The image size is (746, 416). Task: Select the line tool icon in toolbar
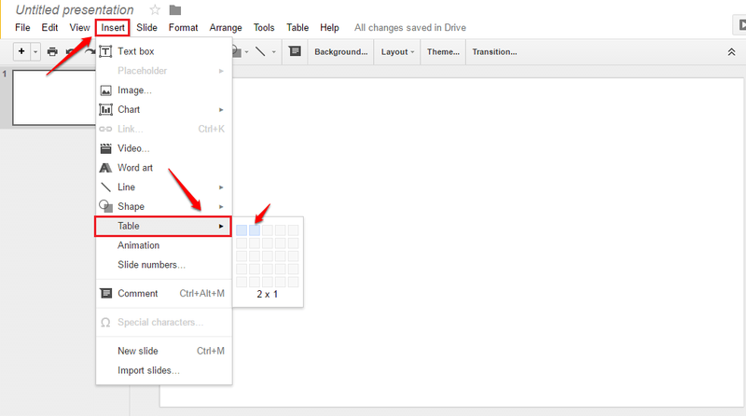pos(260,51)
